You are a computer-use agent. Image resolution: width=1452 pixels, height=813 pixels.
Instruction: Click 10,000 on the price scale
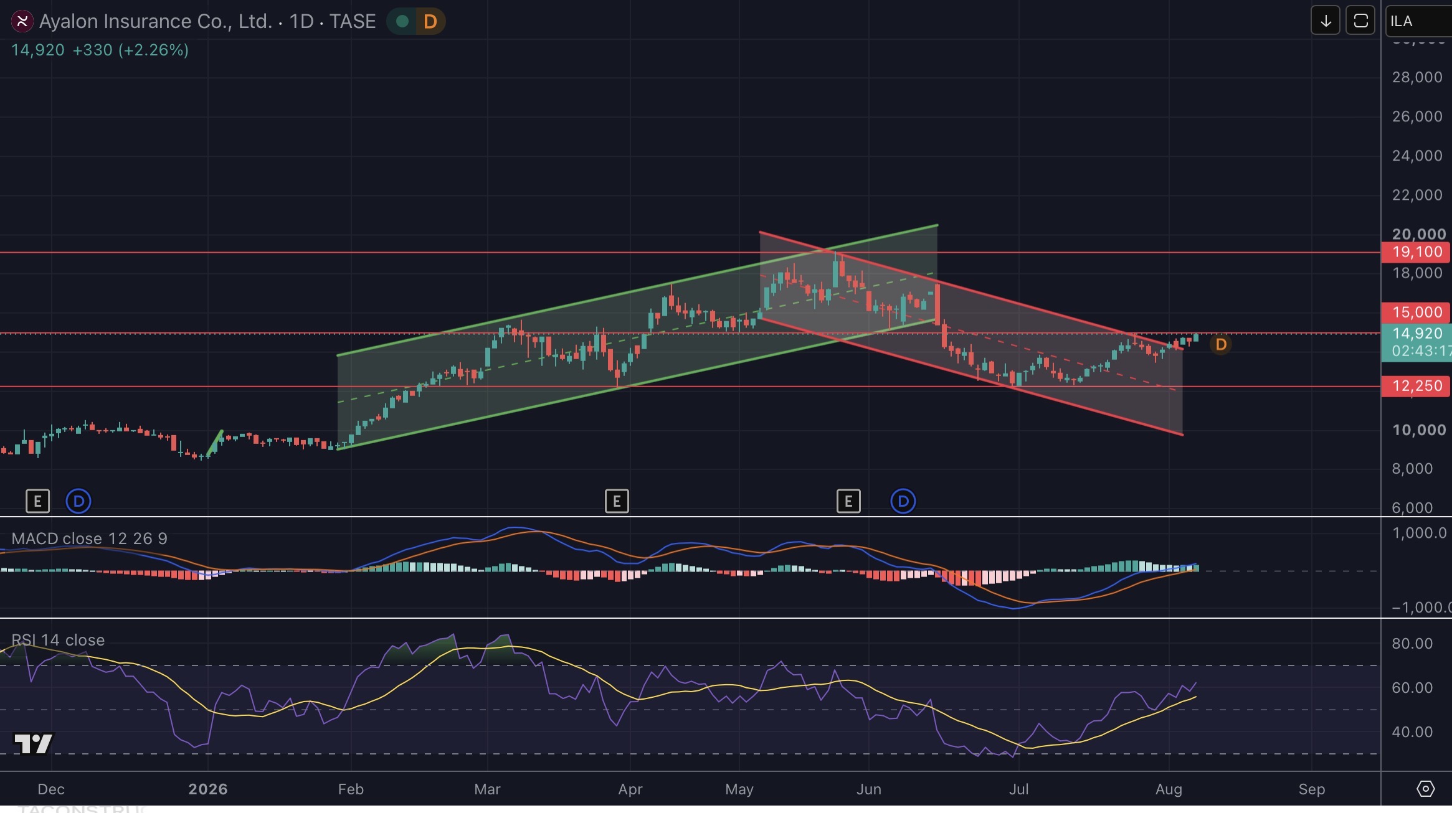[x=1419, y=430]
